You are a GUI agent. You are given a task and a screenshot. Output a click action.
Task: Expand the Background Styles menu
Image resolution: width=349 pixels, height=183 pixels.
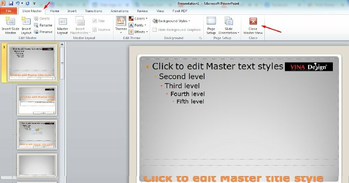coord(171,21)
